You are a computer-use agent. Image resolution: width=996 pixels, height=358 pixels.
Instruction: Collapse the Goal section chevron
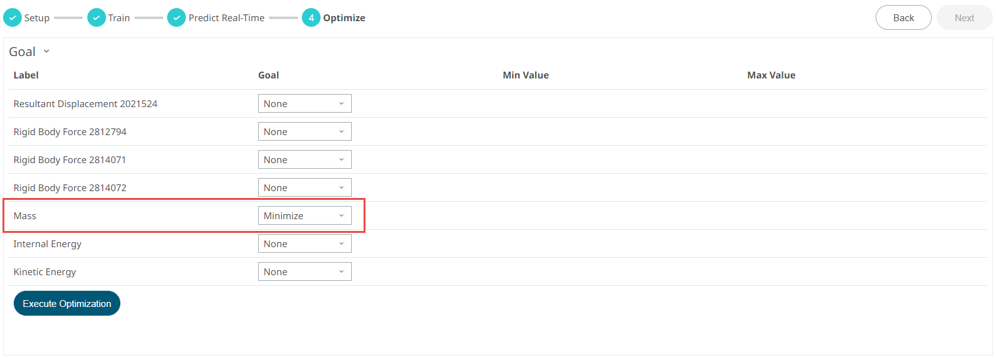(x=47, y=52)
